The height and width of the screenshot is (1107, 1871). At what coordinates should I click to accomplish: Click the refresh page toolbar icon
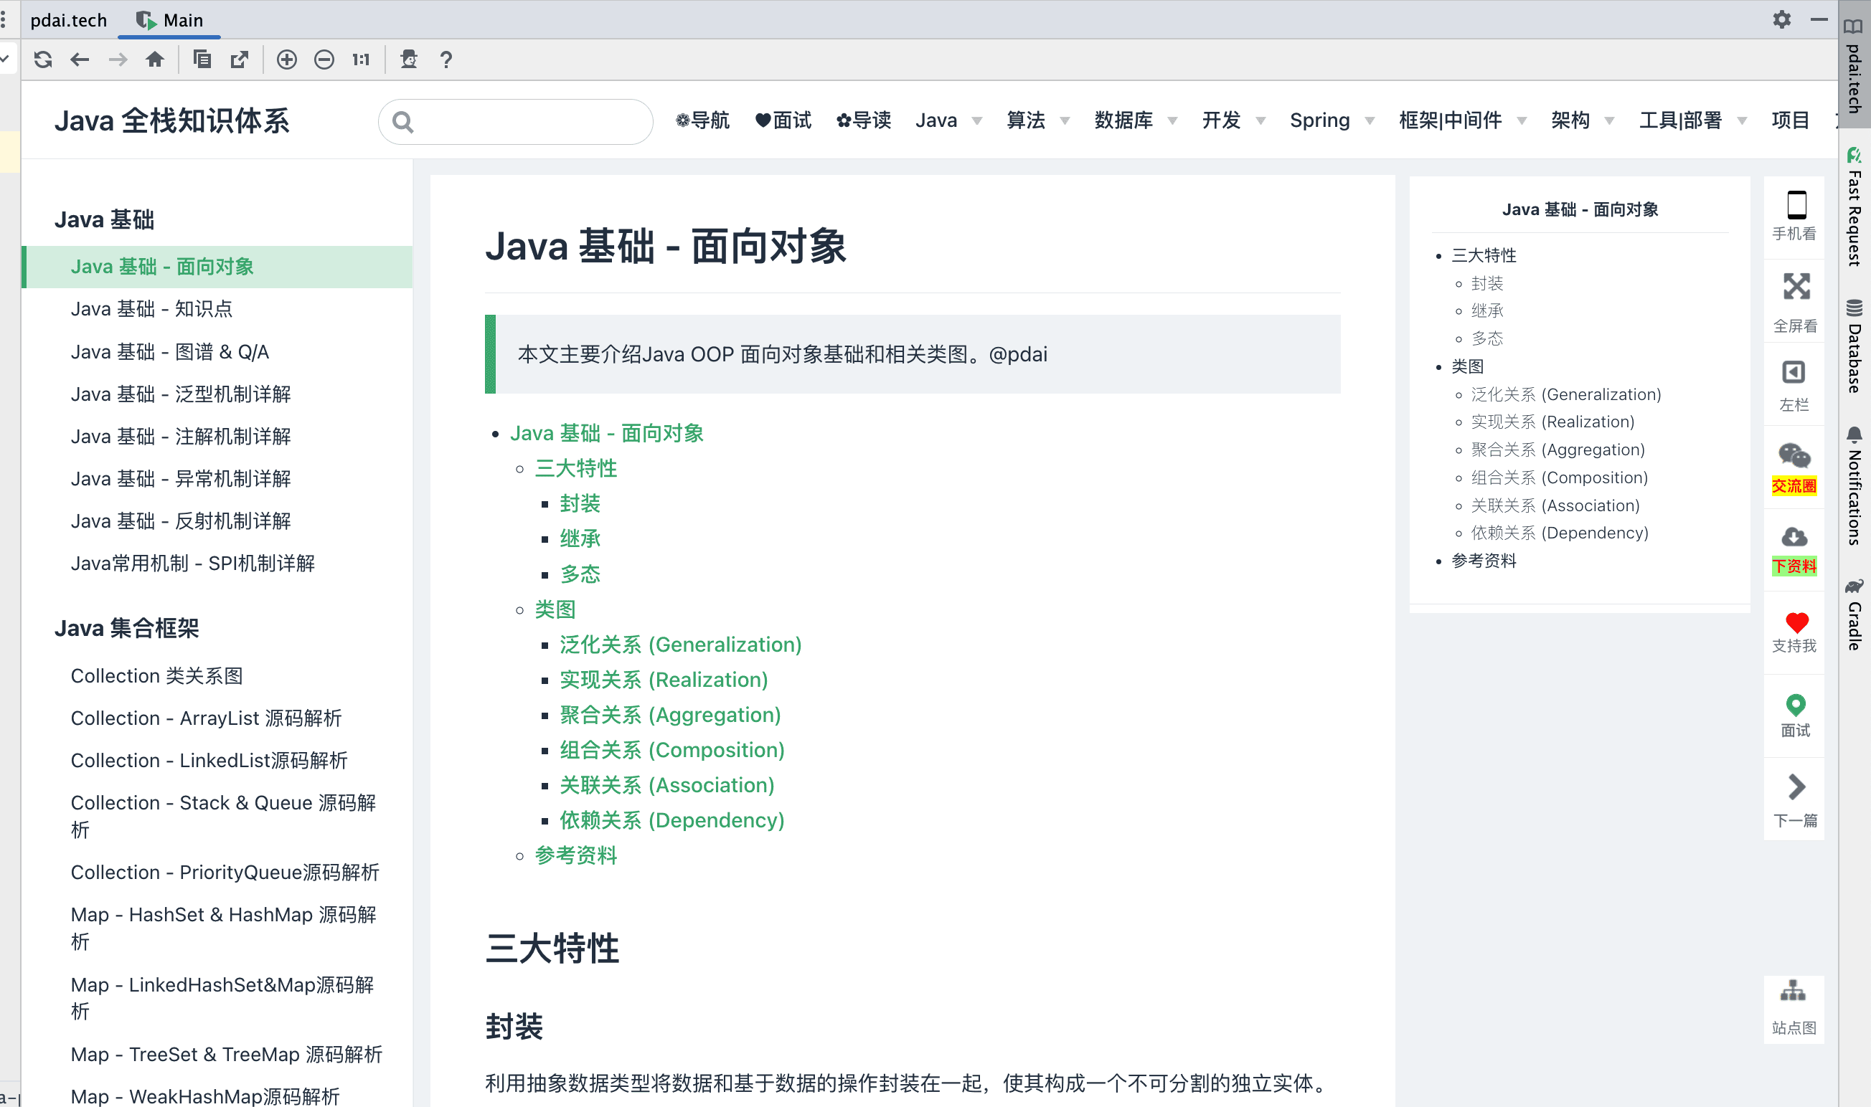pyautogui.click(x=43, y=60)
